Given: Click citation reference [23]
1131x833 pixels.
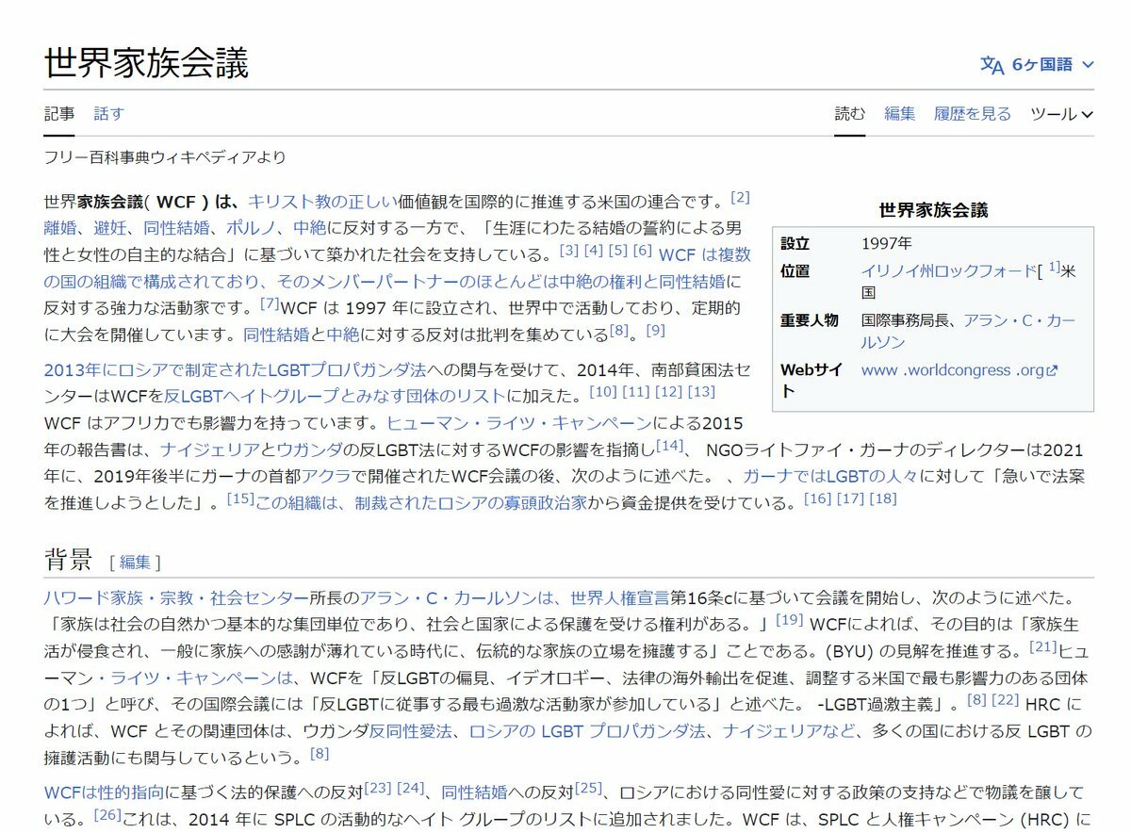Looking at the screenshot, I should [x=377, y=788].
